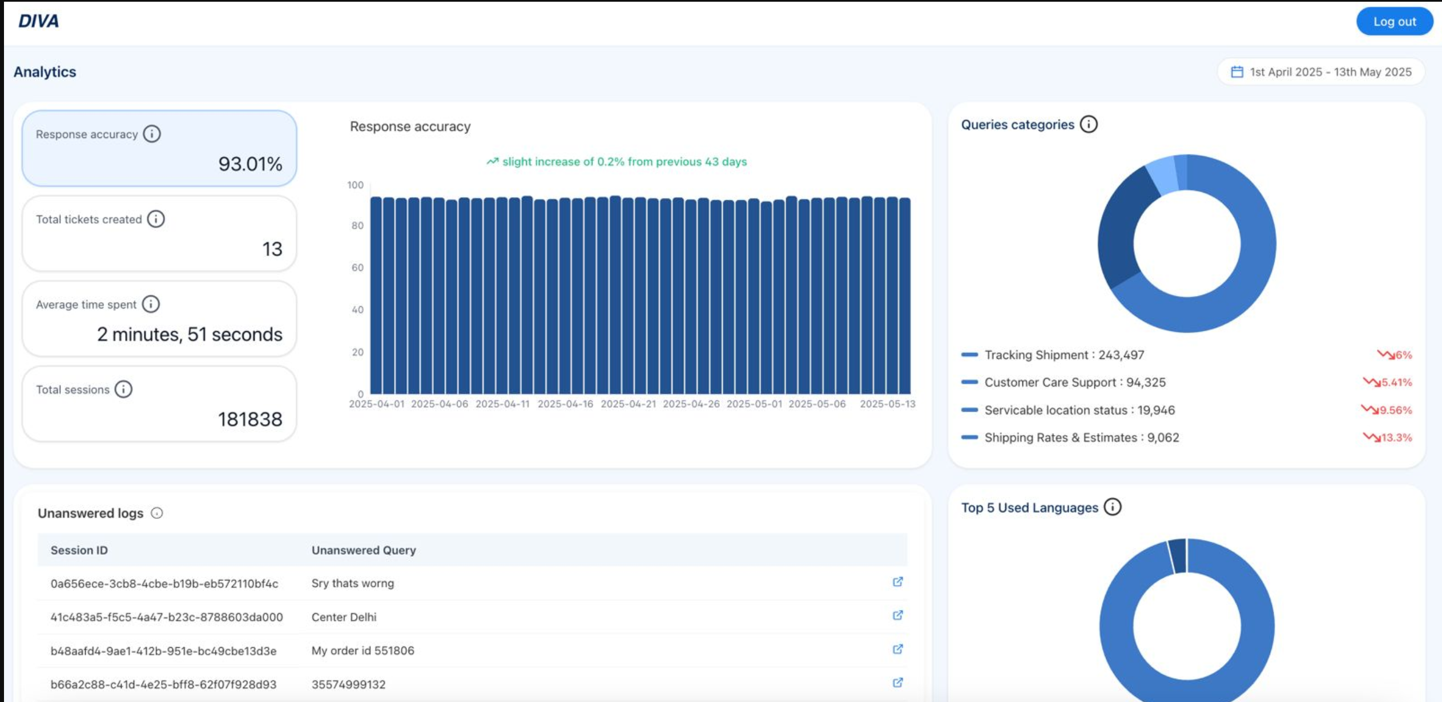Click info icon next to Total tickets created
1442x702 pixels.
point(156,219)
